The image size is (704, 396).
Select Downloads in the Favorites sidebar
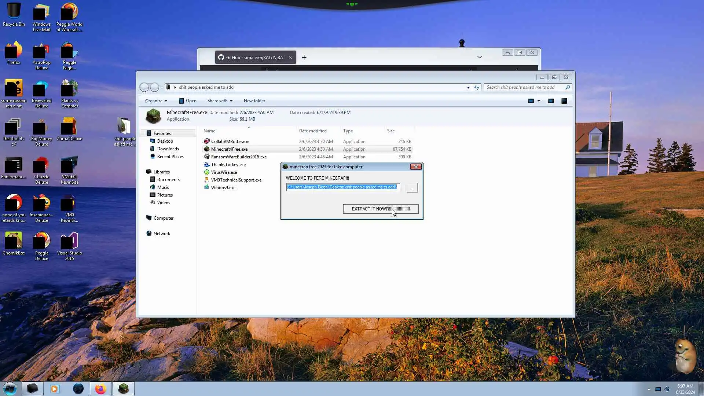[x=168, y=149]
